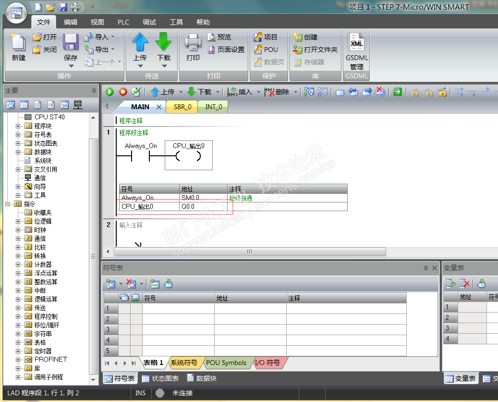Click the create undefined symbols icon
The image size is (498, 402).
click(155, 284)
